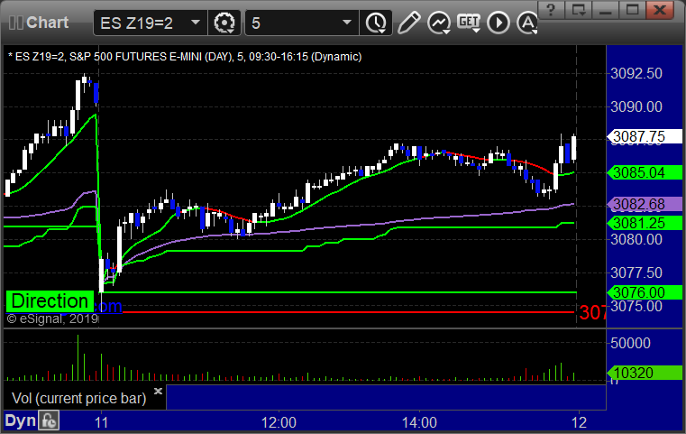
Task: Expand the interval 5 dropdown arrow
Action: (346, 23)
